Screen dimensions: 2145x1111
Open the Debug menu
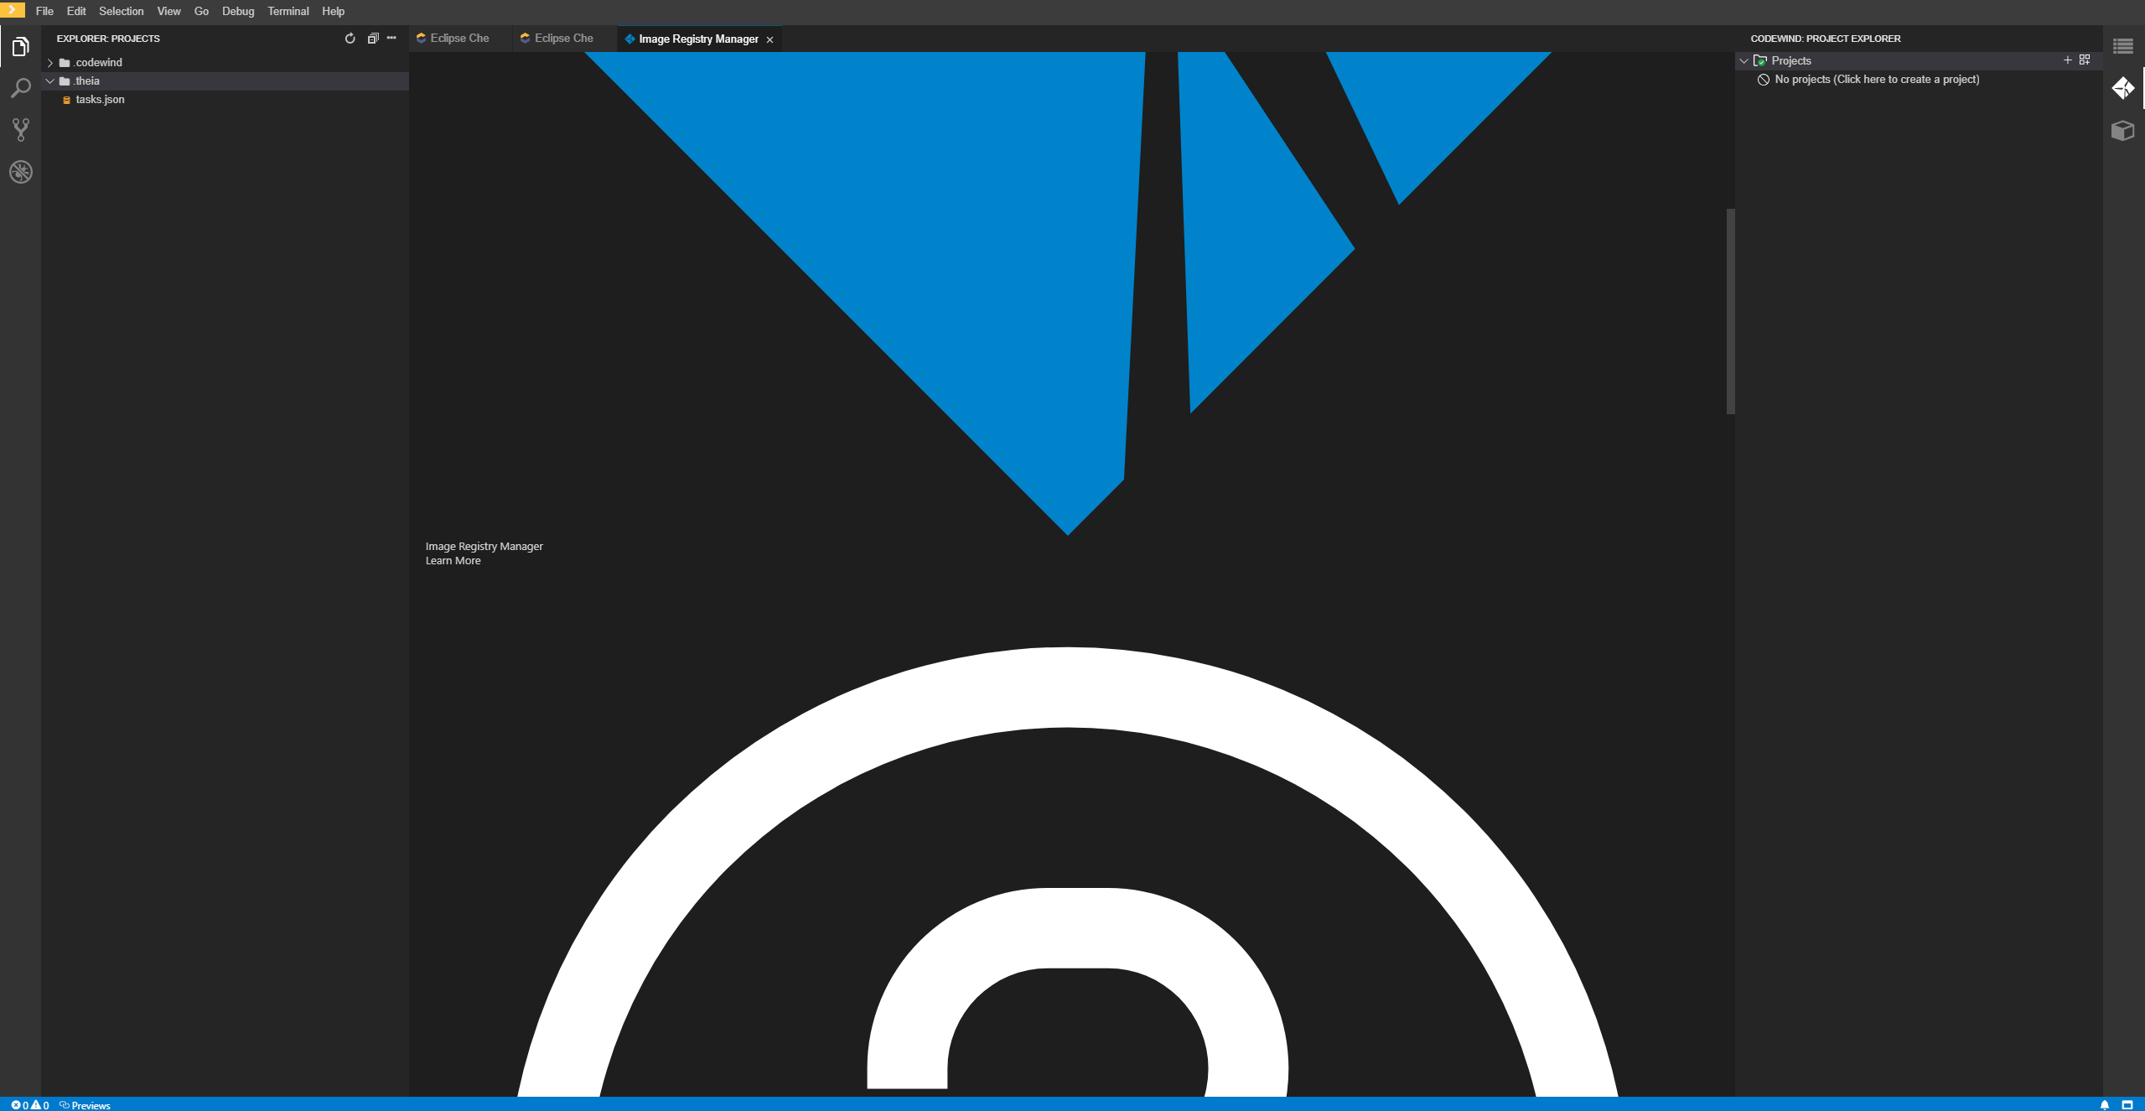[238, 11]
